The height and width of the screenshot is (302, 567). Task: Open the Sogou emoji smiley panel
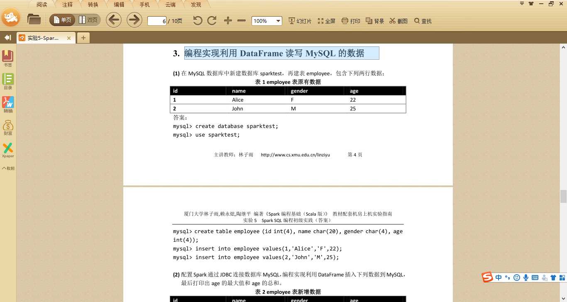pos(517,278)
